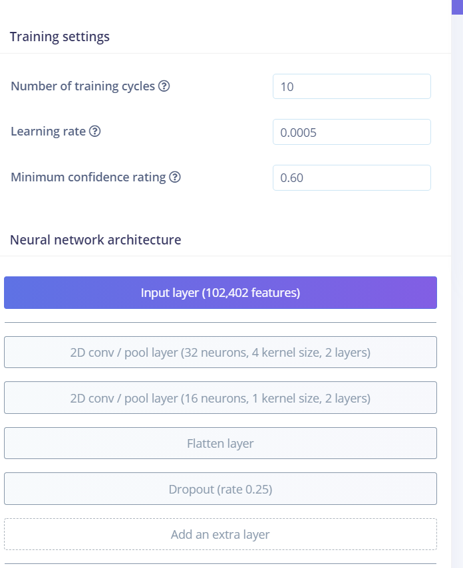Click the divider line below Input layer
Screen dimensions: 463x568
point(220,322)
